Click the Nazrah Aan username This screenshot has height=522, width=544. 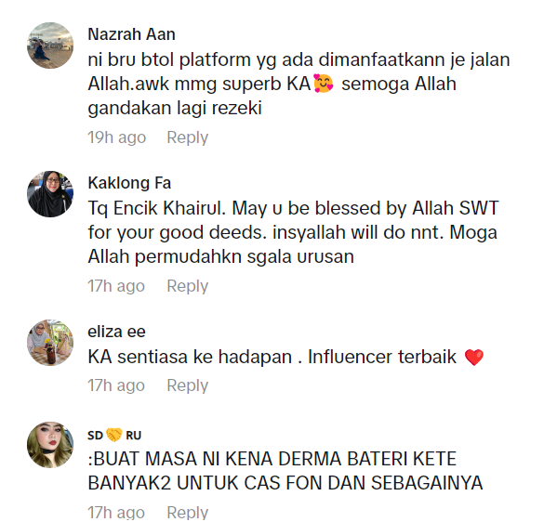click(131, 34)
